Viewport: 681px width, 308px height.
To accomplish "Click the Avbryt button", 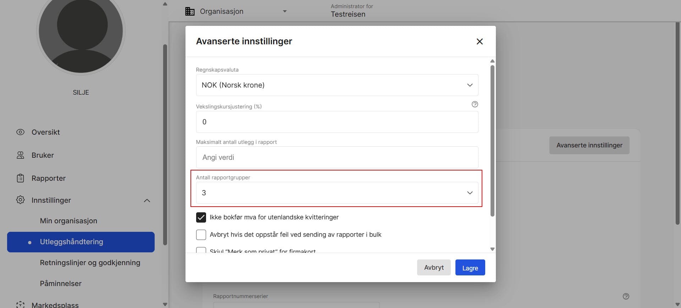I will pos(433,268).
